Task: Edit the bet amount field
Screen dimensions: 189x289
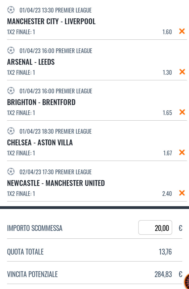Action: [155, 228]
